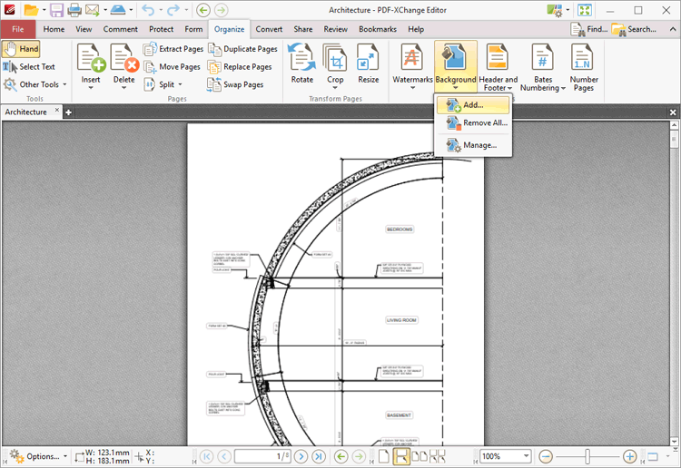Screen dimensions: 681x468
Task: Choose Remove All... from the Background menu
Action: (473, 123)
